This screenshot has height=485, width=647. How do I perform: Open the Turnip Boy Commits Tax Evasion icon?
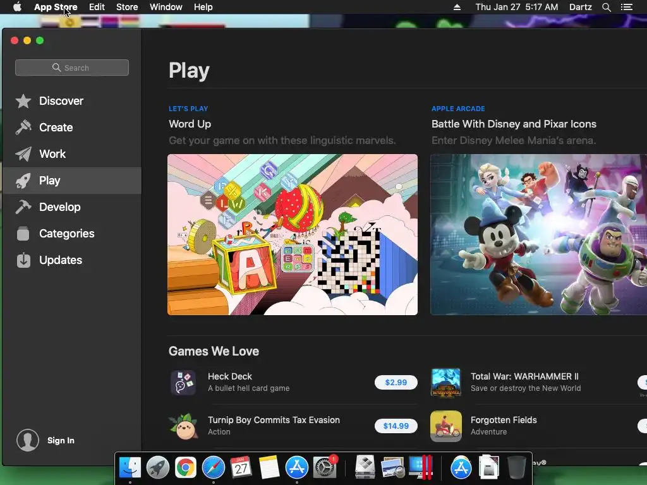pos(183,426)
